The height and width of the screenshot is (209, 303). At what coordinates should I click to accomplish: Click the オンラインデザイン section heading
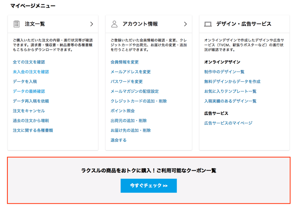tap(222, 62)
